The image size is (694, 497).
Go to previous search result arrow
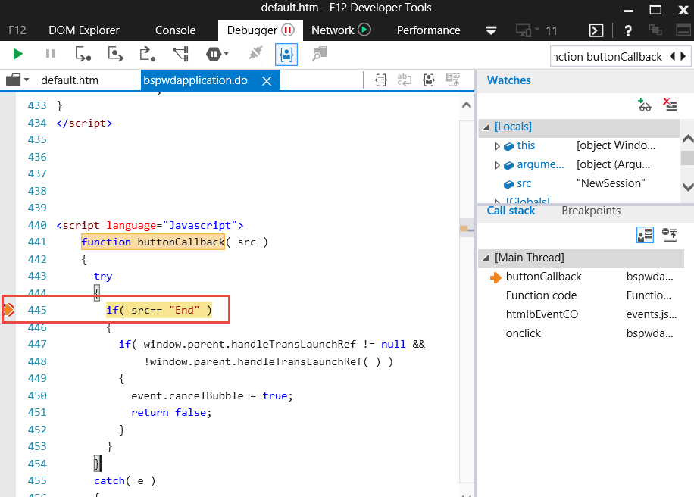pyautogui.click(x=672, y=56)
